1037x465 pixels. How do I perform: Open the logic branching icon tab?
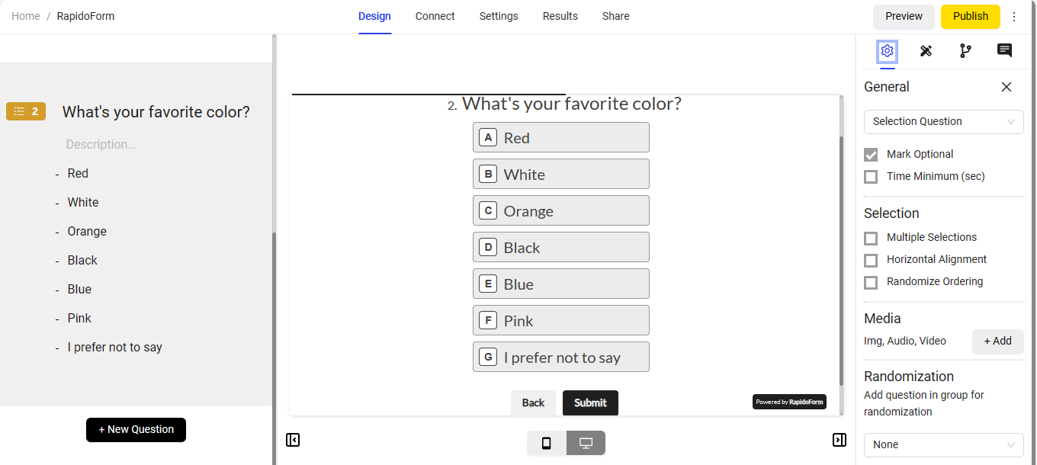(x=965, y=51)
